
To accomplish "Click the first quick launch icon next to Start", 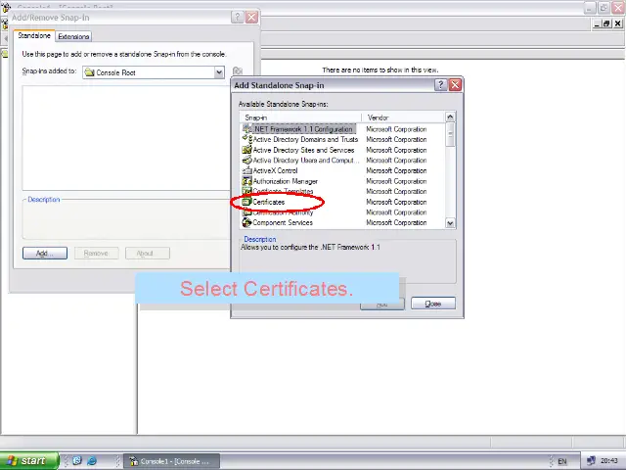I will (77, 461).
